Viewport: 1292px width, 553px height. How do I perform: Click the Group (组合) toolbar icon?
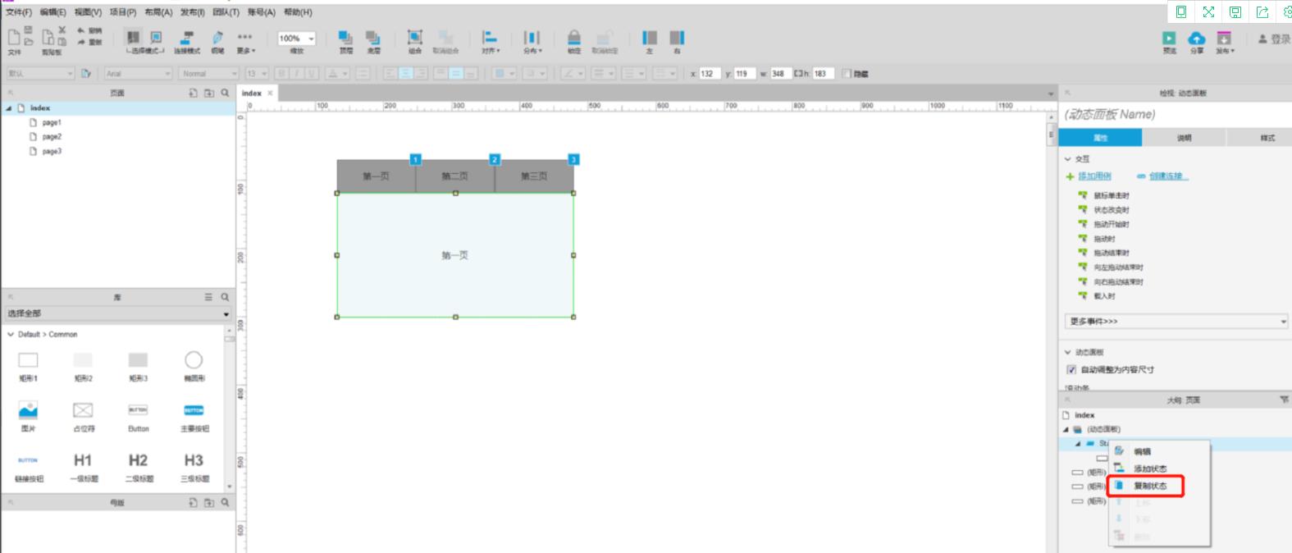(x=415, y=39)
